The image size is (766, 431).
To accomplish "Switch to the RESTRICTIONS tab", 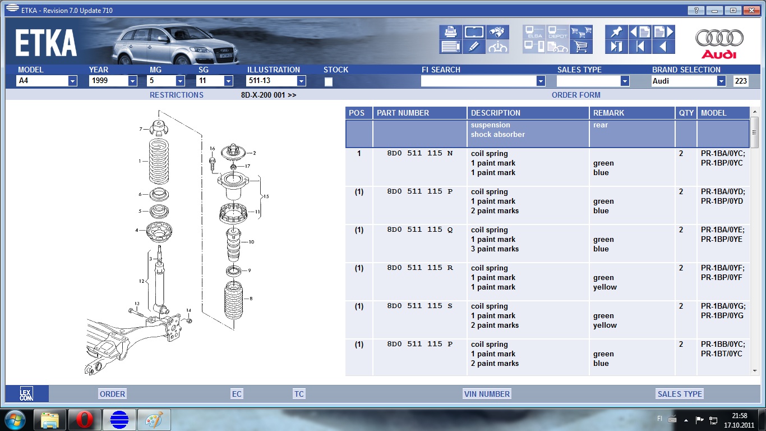I will [x=176, y=95].
